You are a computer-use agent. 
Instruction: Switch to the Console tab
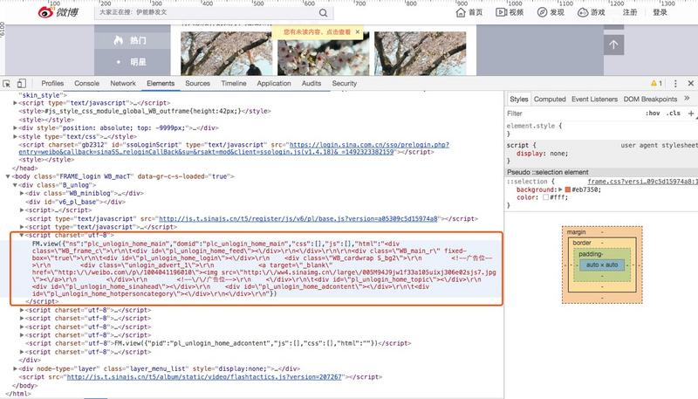(86, 83)
